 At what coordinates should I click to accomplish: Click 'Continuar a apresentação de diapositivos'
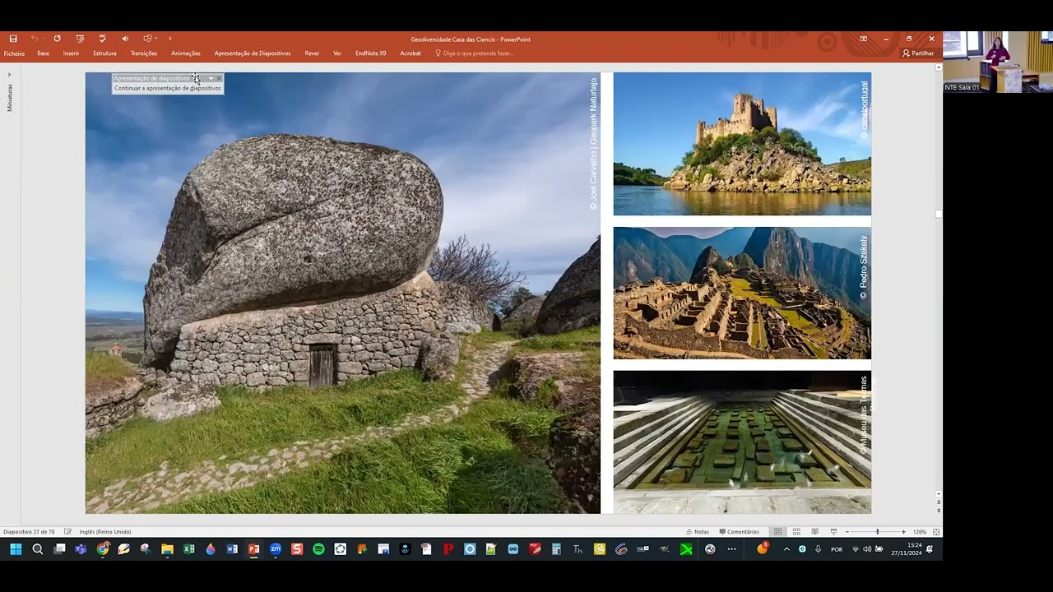coord(168,88)
